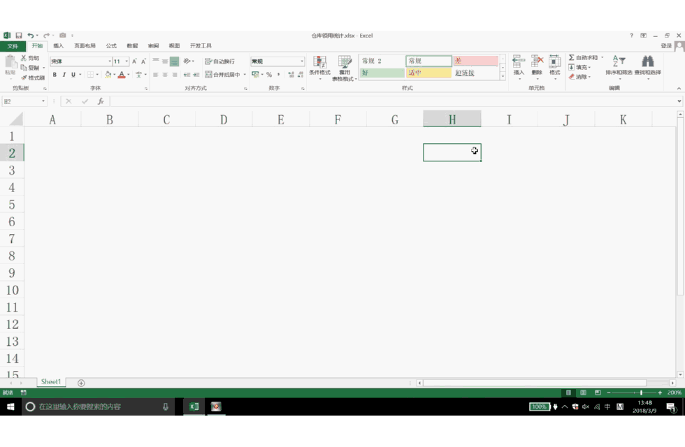Switch to the Formulas (公式) tab
Screen dimensions: 685x447
[x=111, y=46]
